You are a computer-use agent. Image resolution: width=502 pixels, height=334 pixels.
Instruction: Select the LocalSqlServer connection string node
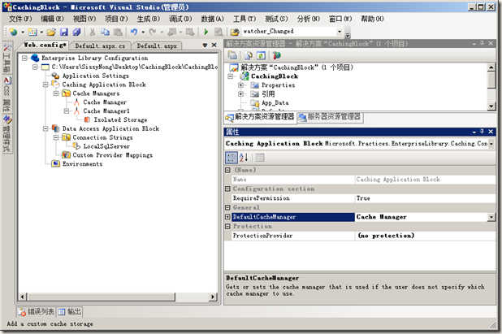coord(106,146)
